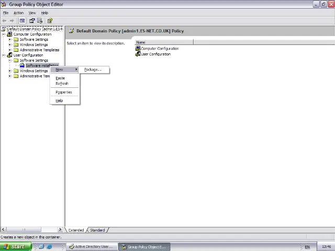Image resolution: width=335 pixels, height=251 pixels.
Task: Select Package... from the New submenu
Action: pyautogui.click(x=94, y=70)
